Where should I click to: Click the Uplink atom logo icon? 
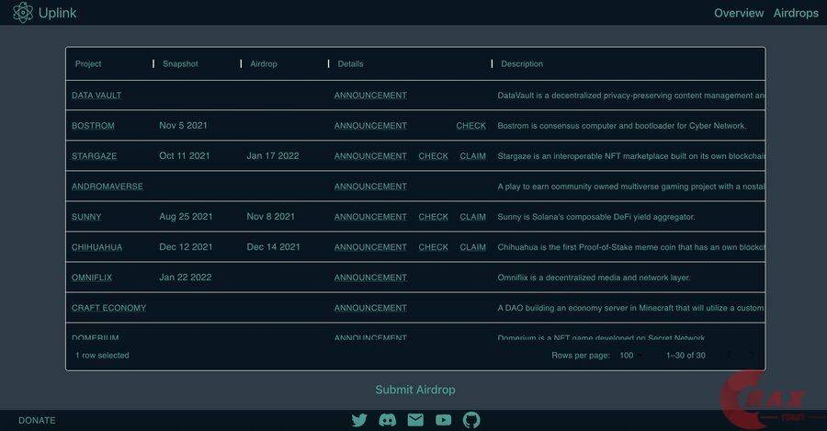pyautogui.click(x=23, y=13)
